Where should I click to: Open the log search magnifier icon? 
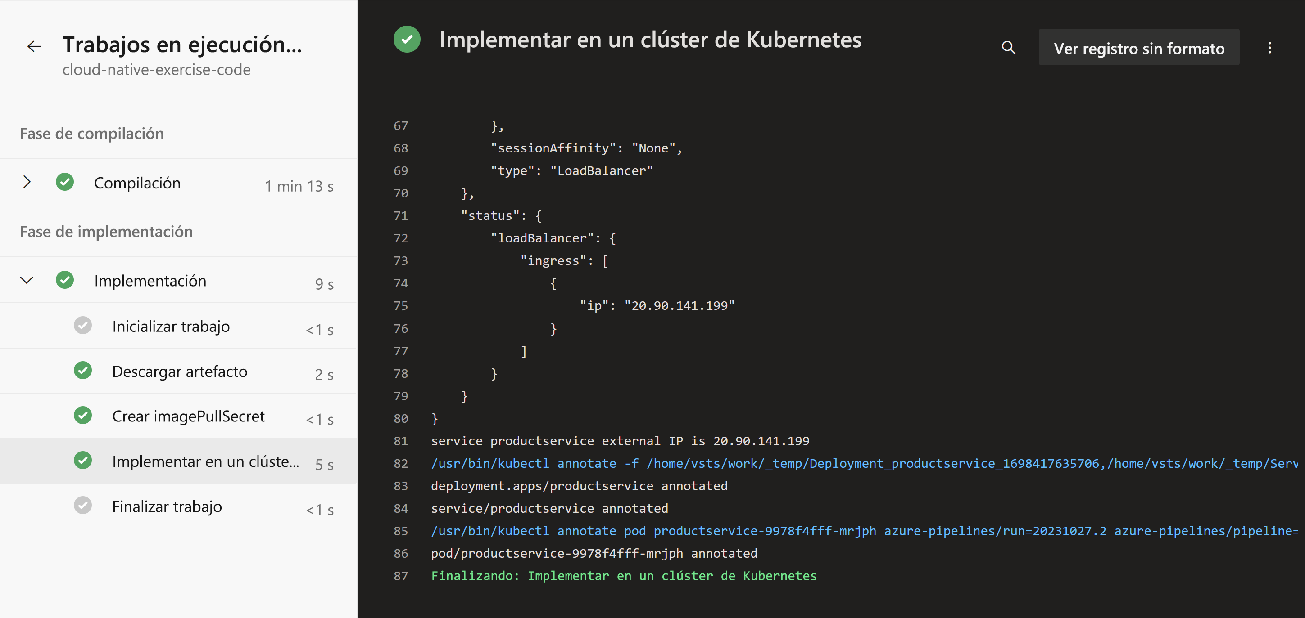coord(1008,48)
